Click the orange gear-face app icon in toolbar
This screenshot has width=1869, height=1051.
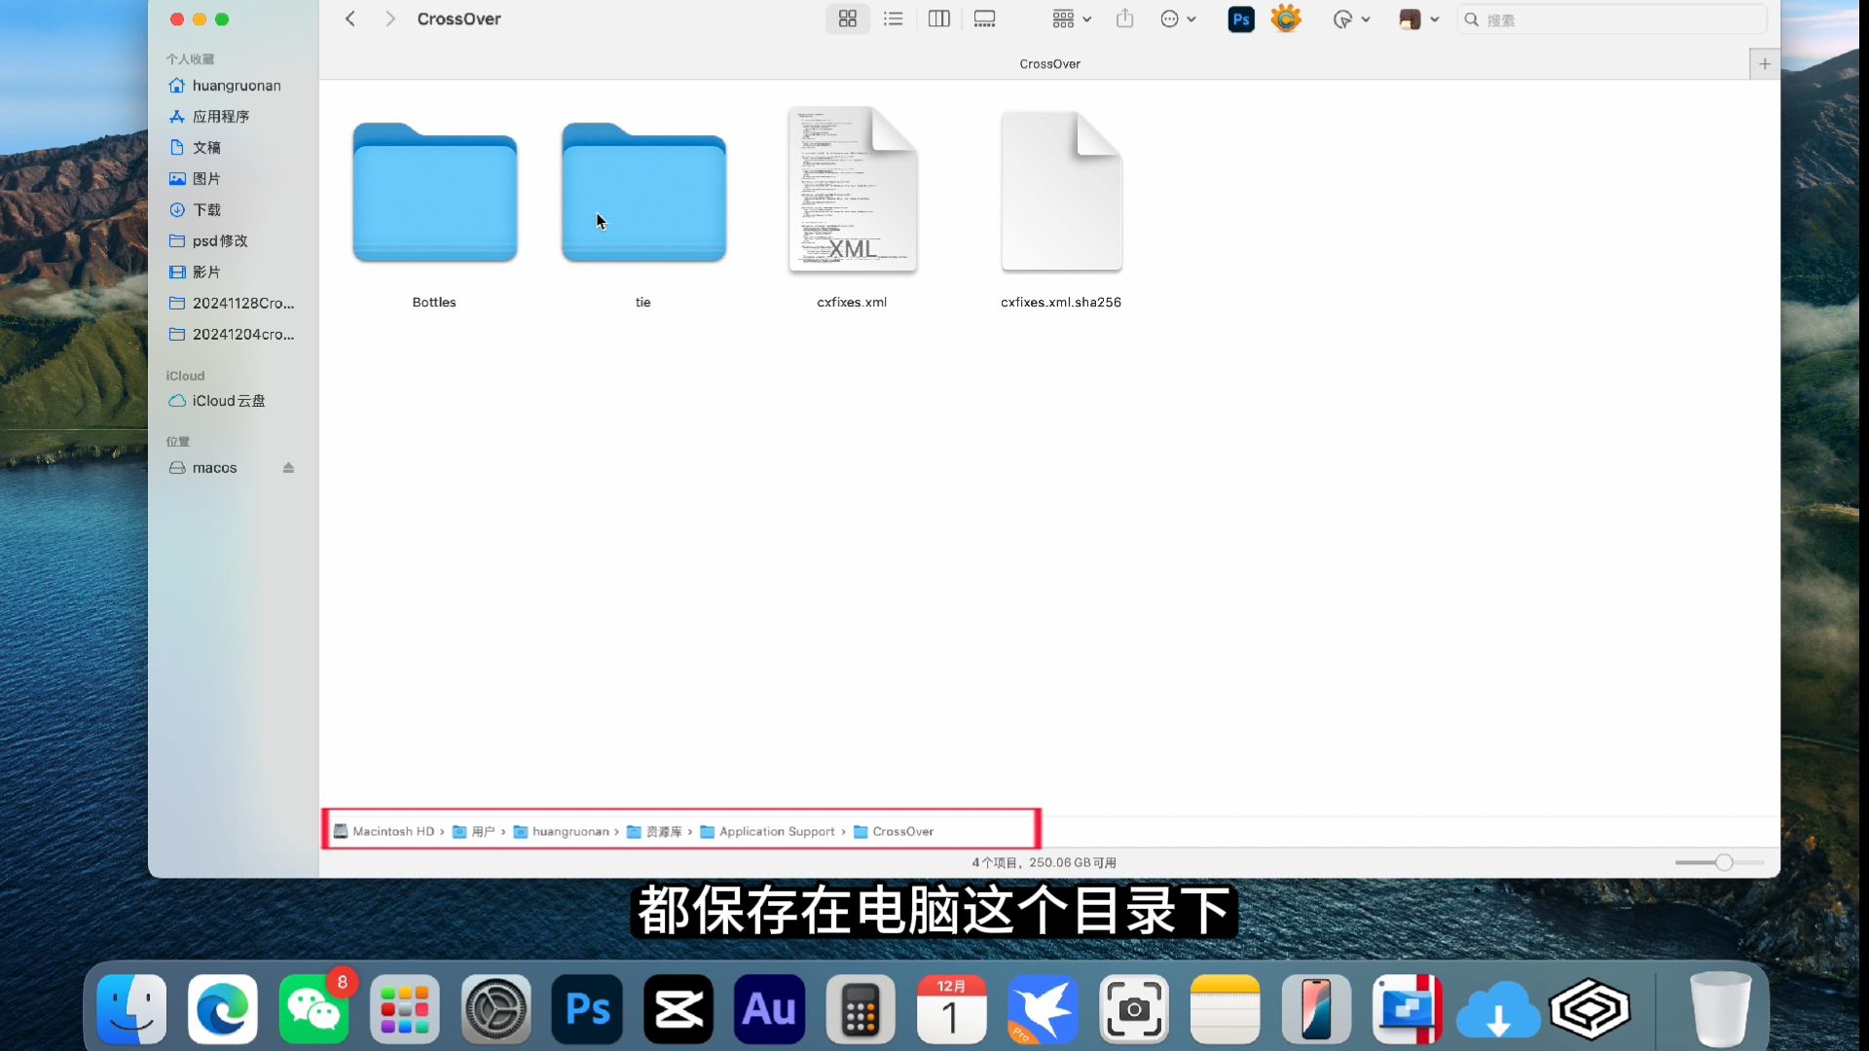pyautogui.click(x=1286, y=18)
